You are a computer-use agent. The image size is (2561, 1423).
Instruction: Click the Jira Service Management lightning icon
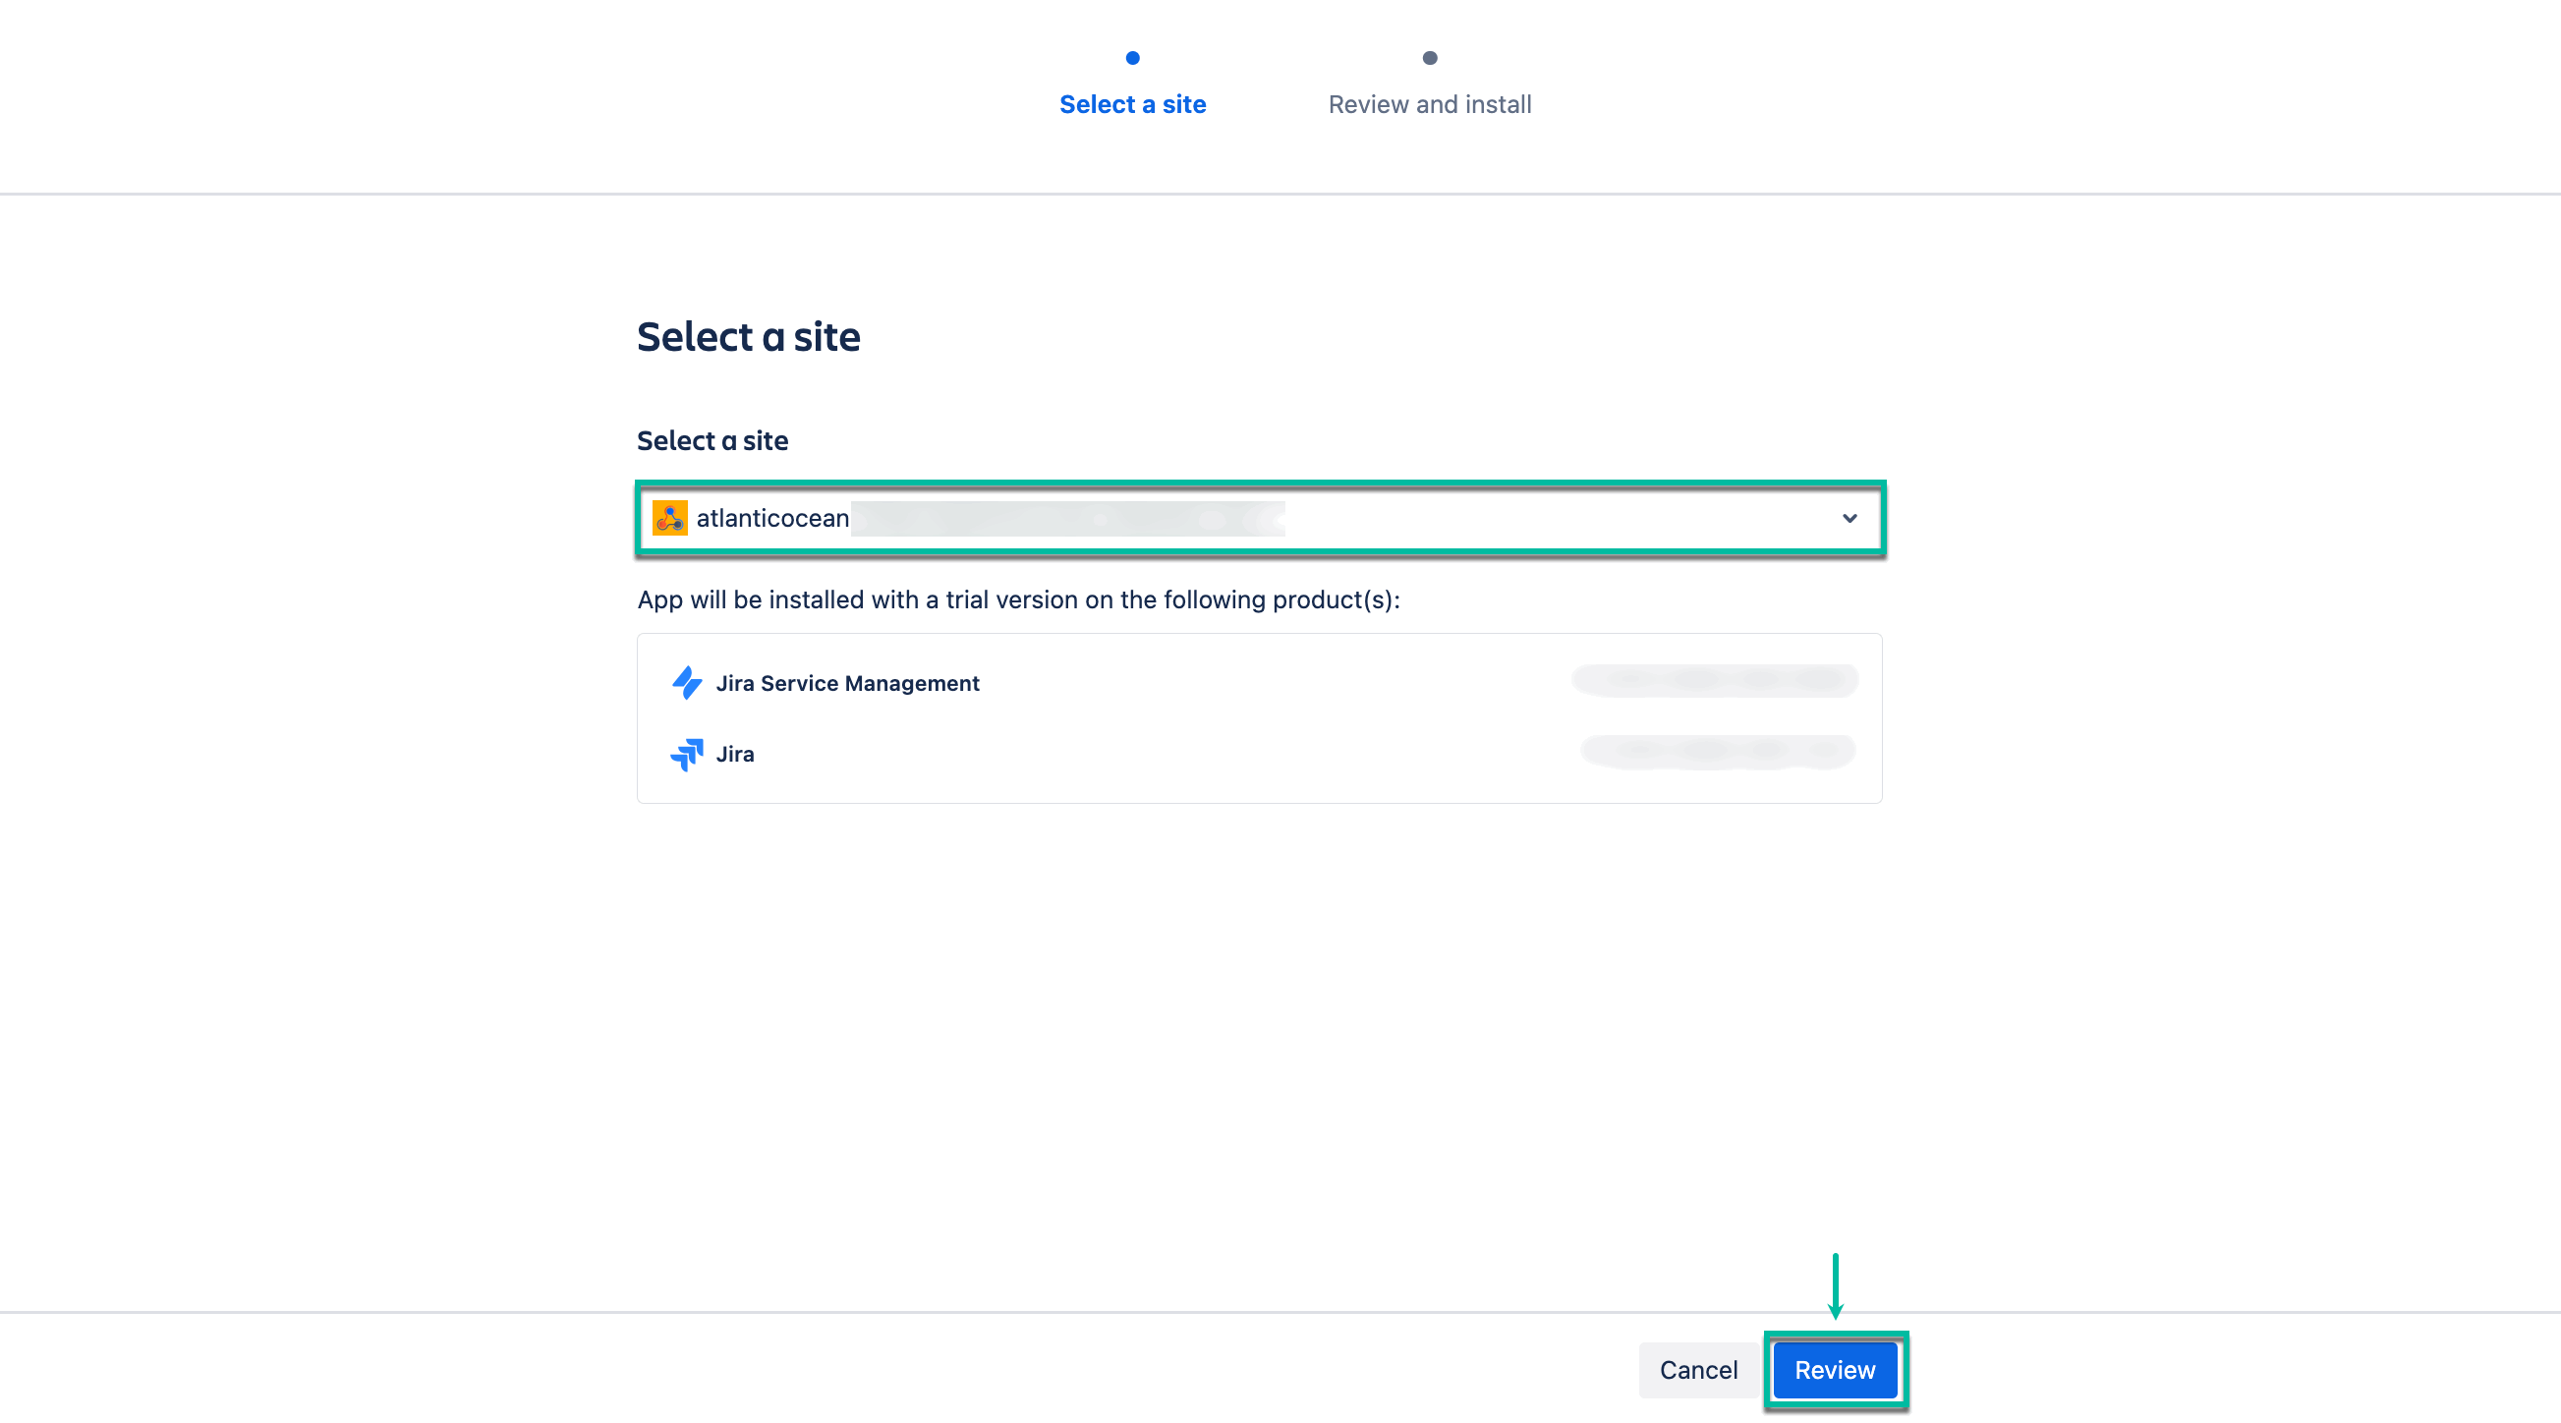pyautogui.click(x=686, y=683)
